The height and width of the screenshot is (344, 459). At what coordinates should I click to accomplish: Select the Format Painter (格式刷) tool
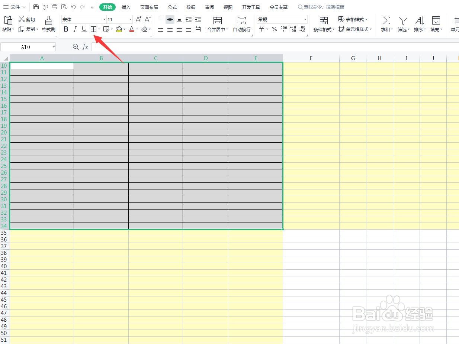click(x=49, y=24)
